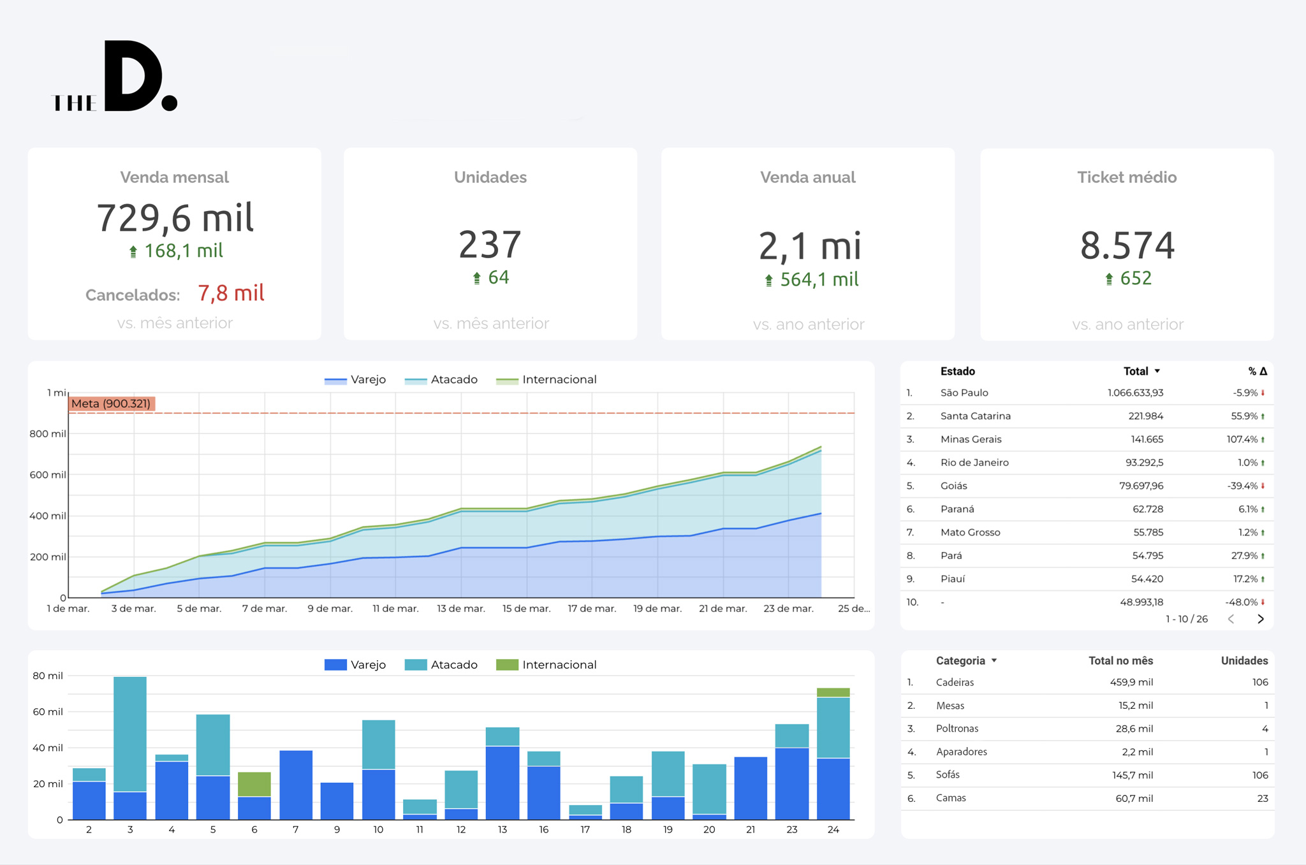
Task: Click the % Δ column header in Estado table
Action: 1257,370
